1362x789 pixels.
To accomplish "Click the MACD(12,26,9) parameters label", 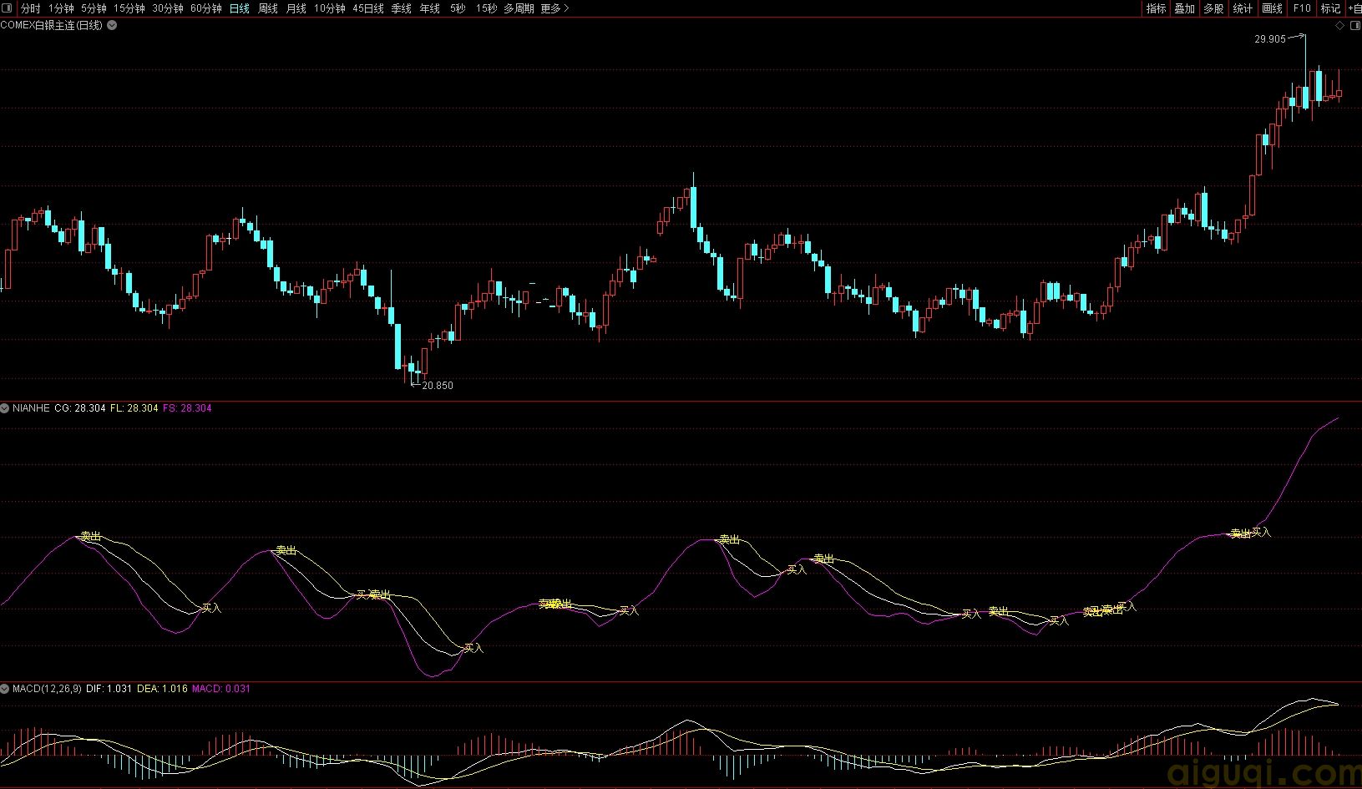I will 48,689.
